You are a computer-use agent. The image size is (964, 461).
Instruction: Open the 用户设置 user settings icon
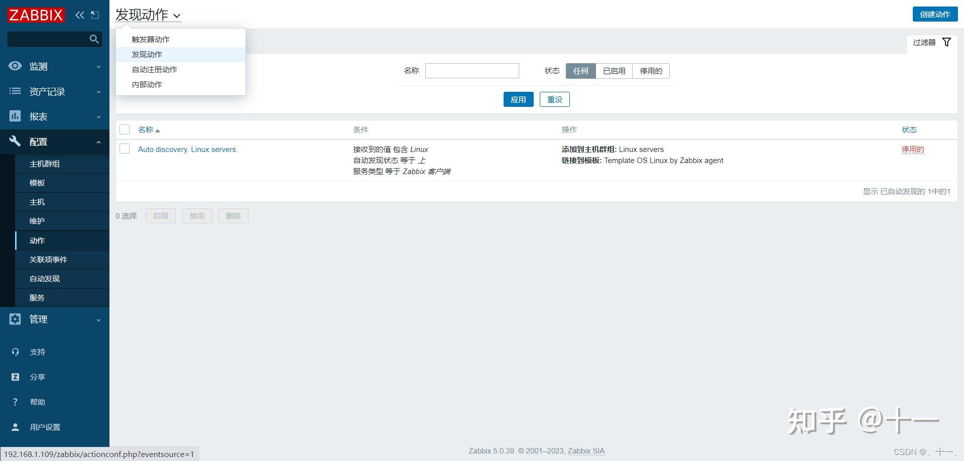pyautogui.click(x=14, y=427)
